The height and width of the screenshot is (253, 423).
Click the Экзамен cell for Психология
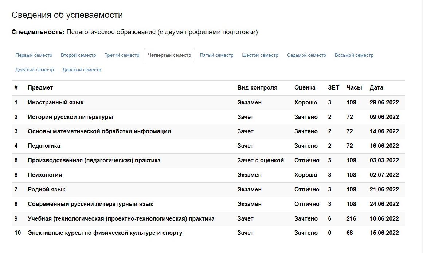(249, 175)
